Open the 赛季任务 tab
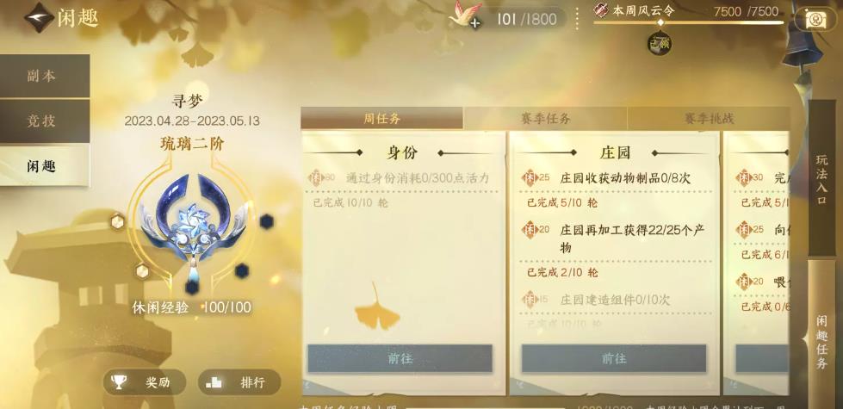Image resolution: width=843 pixels, height=409 pixels. 545,118
